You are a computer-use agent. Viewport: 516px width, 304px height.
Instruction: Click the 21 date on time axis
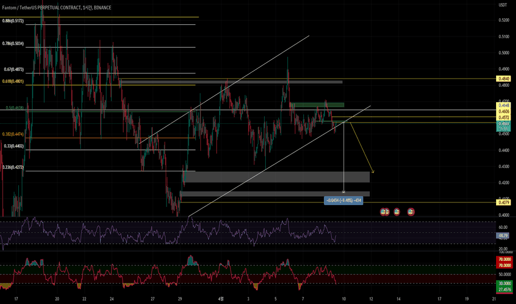[494, 298]
